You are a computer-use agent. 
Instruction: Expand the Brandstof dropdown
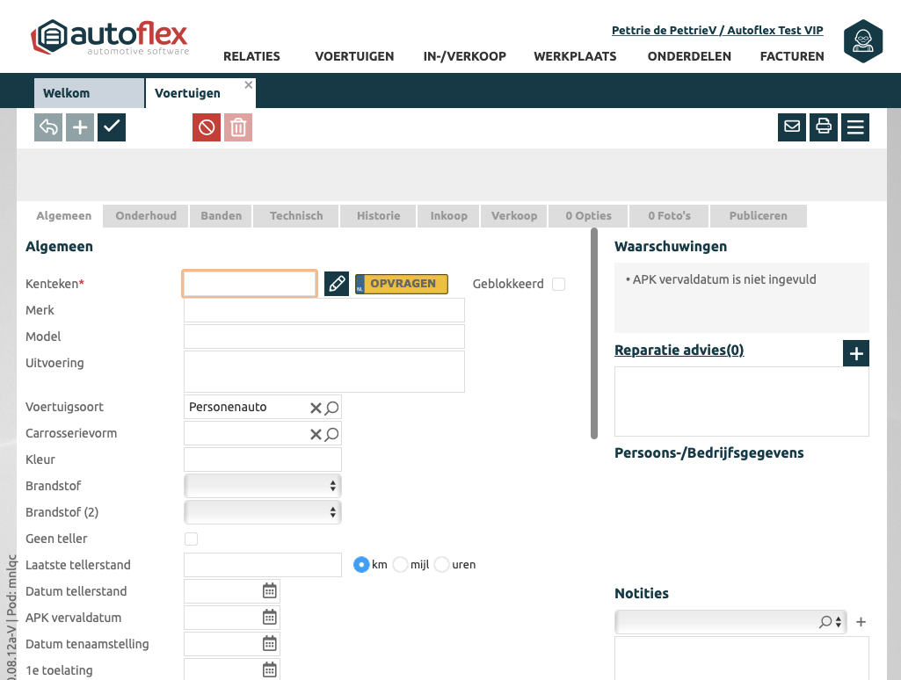(x=262, y=486)
